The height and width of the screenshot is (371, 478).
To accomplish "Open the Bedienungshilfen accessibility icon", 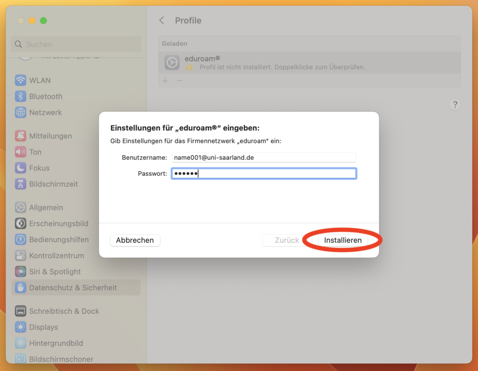I will (20, 240).
